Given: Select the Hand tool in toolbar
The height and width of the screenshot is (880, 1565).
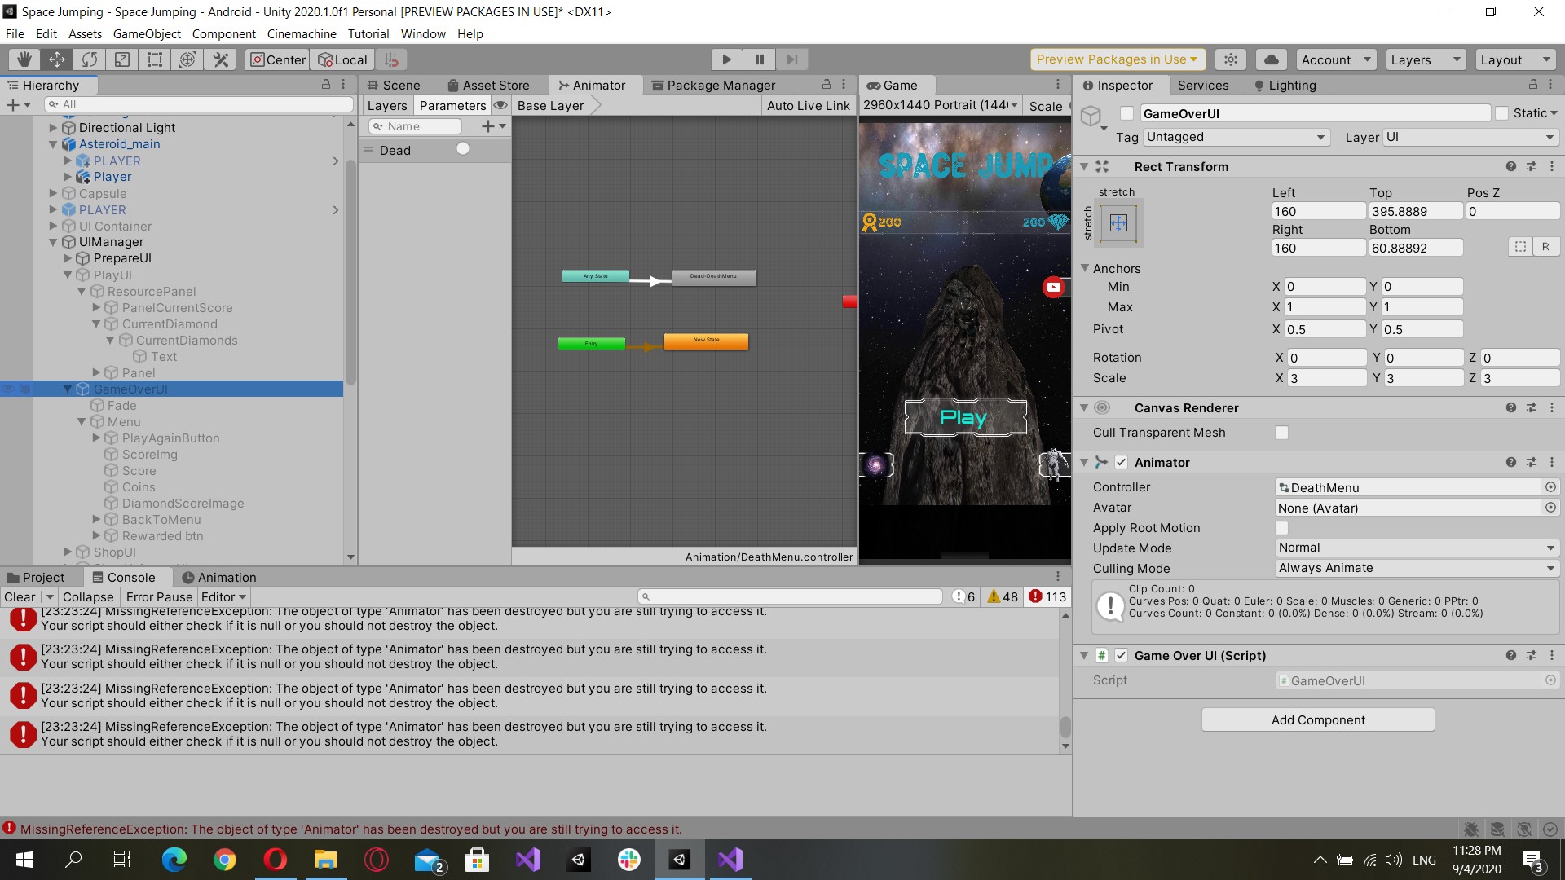Looking at the screenshot, I should [x=24, y=59].
